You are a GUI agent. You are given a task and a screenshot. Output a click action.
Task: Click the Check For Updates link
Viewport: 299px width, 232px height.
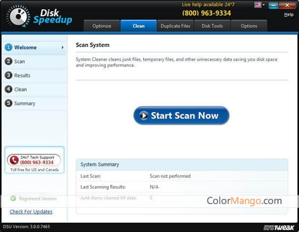point(31,212)
